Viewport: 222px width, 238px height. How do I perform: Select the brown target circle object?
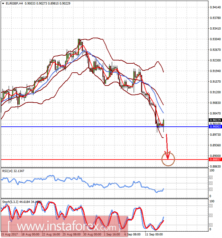pyautogui.click(x=168, y=159)
